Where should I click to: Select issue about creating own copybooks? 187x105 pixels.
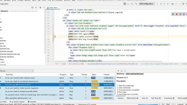click(57, 88)
